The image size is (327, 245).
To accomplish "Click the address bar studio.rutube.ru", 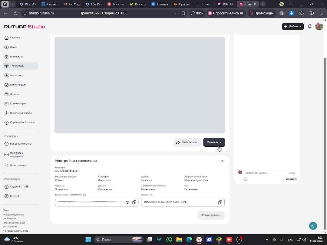I will 41,13.
